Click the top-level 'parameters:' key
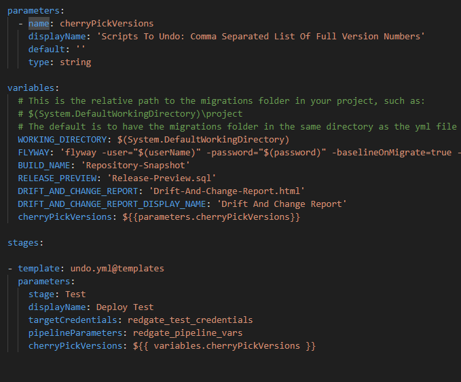Screen dimensions: 461x382 (x=33, y=11)
